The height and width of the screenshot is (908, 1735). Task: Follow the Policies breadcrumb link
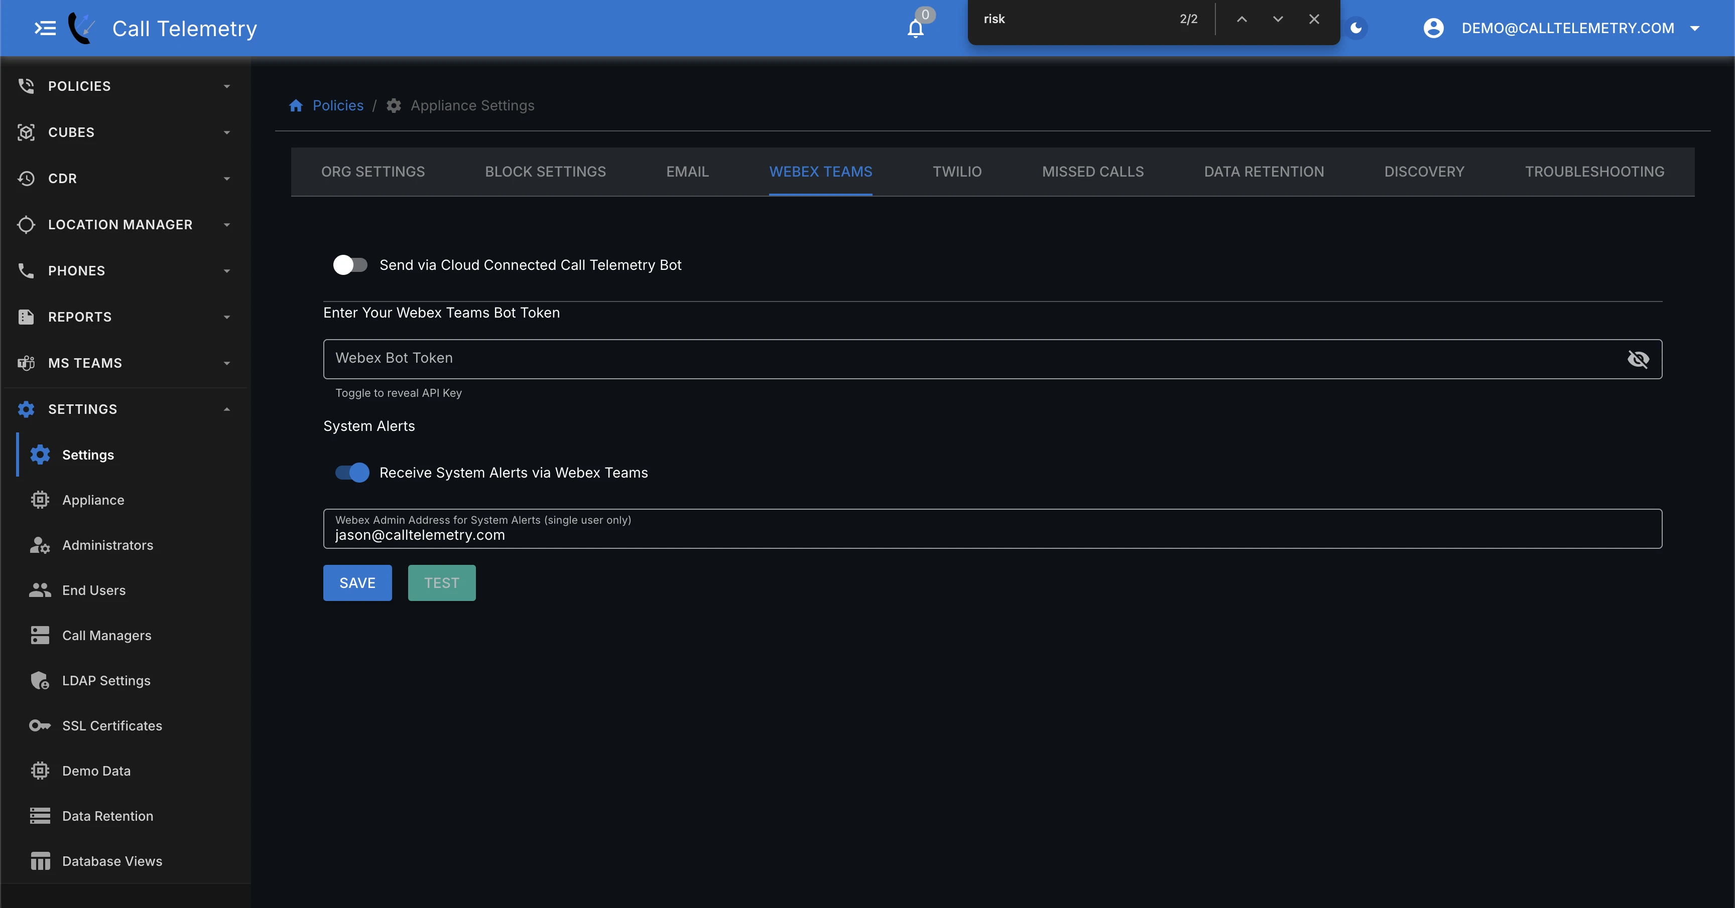pyautogui.click(x=338, y=106)
